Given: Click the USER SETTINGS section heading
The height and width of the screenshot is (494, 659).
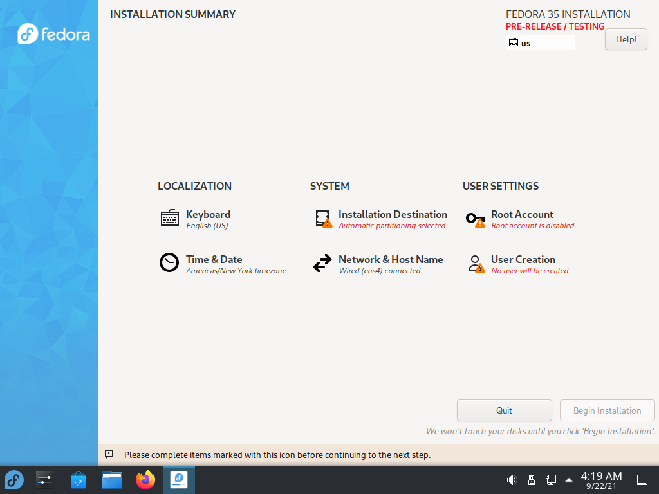Looking at the screenshot, I should (x=500, y=186).
